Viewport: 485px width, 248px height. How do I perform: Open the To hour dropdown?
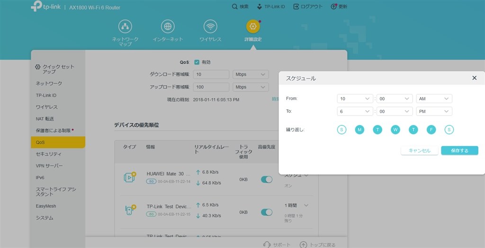click(355, 111)
